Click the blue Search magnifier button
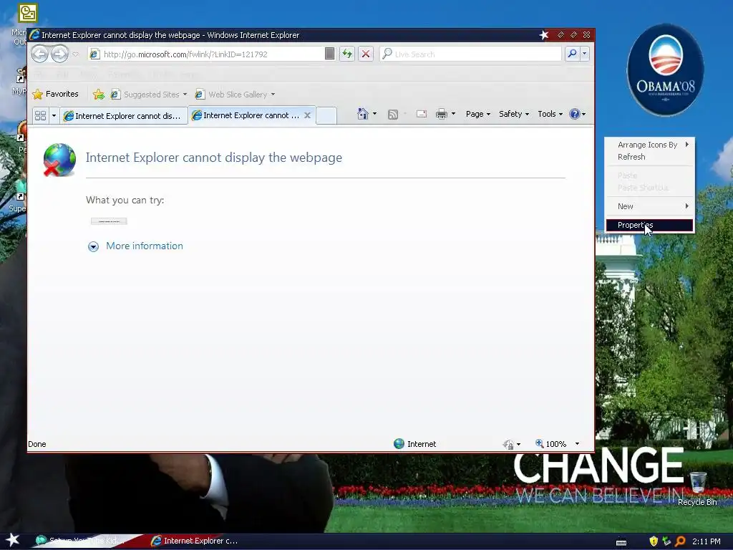Screen dimensions: 733x550 click(572, 54)
